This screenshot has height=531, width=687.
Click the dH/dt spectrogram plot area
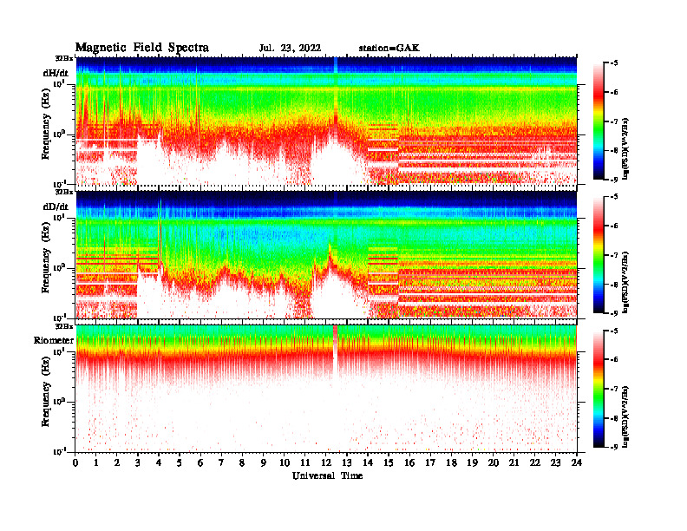[326, 121]
